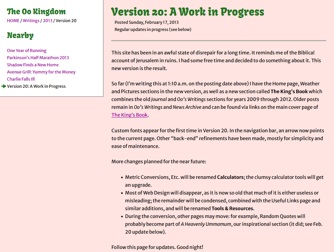Click The Oo Kingdom site title
Image resolution: width=334 pixels, height=252 pixels.
click(x=36, y=12)
